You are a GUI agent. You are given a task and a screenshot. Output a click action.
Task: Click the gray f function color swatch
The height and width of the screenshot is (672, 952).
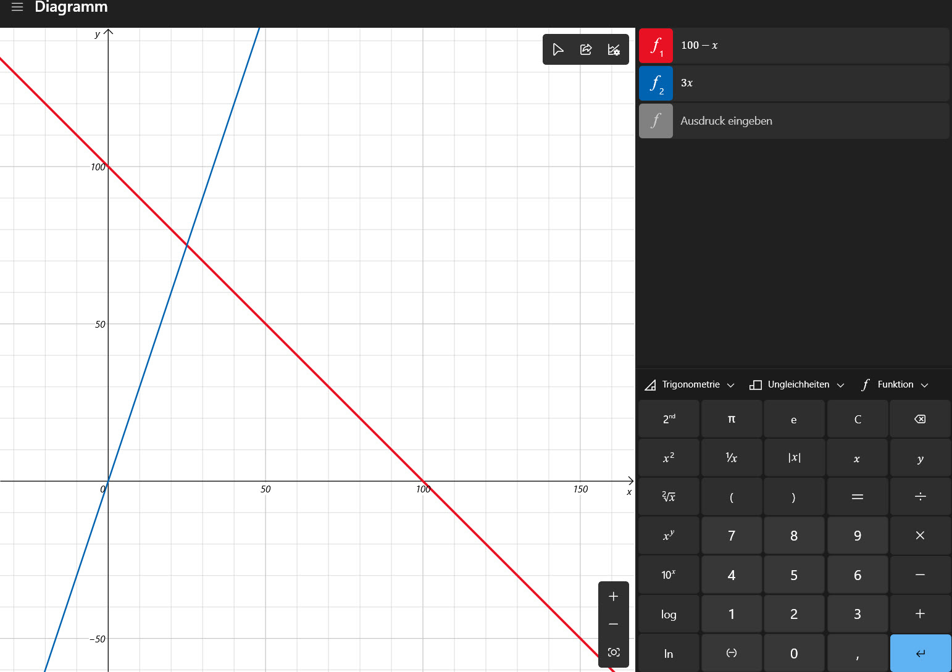[656, 121]
